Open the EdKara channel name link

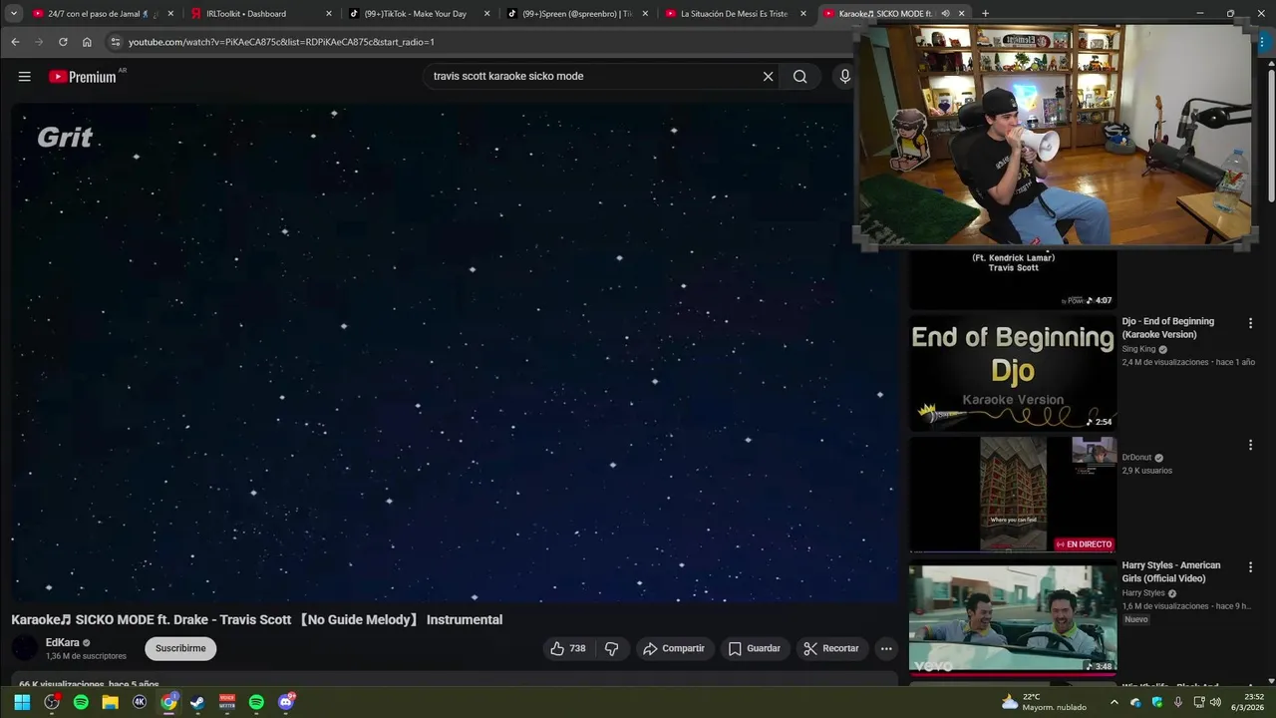(x=62, y=643)
